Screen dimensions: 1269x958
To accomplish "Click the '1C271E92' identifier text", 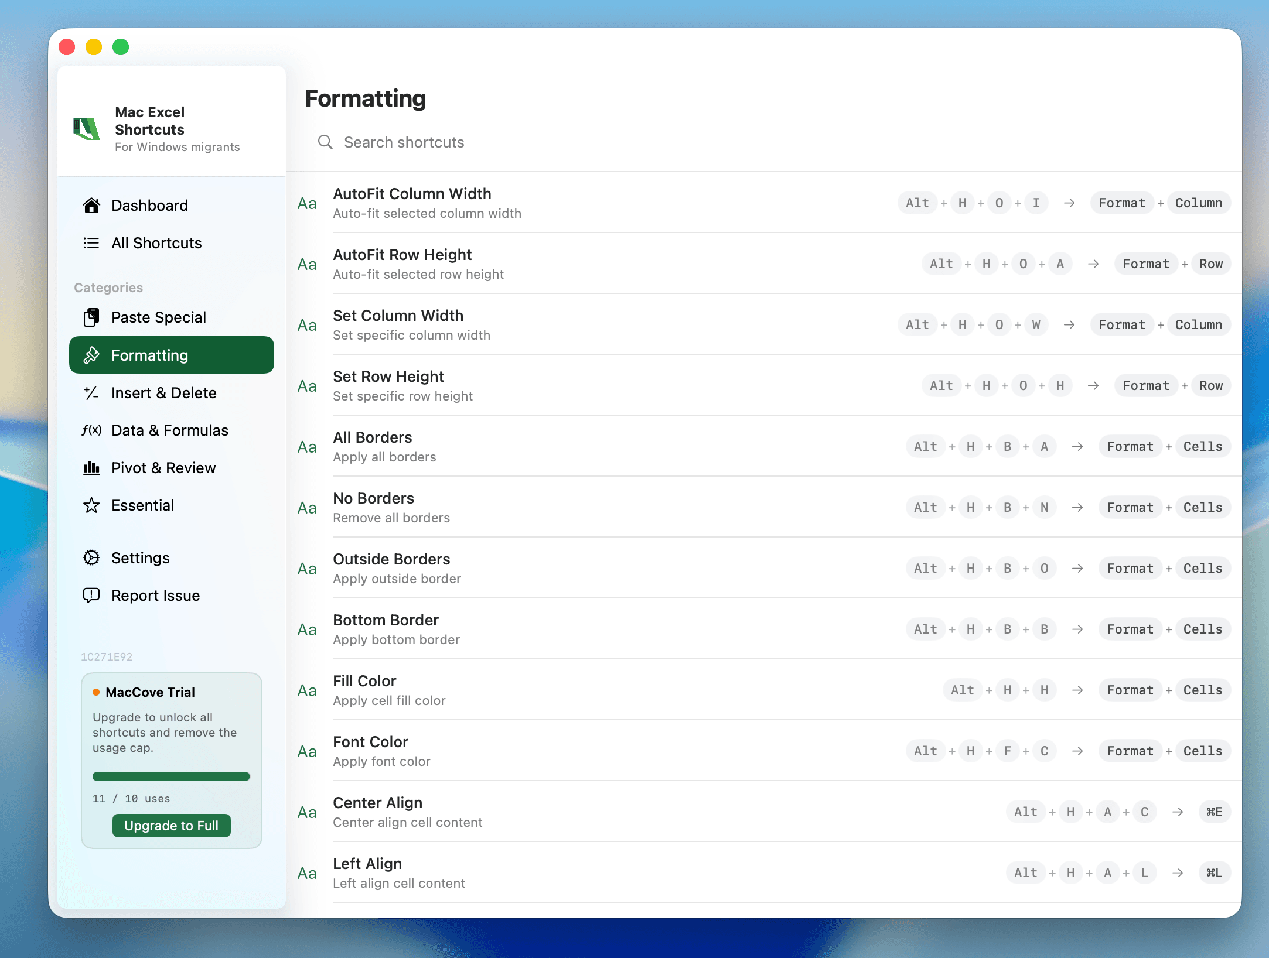I will (107, 656).
